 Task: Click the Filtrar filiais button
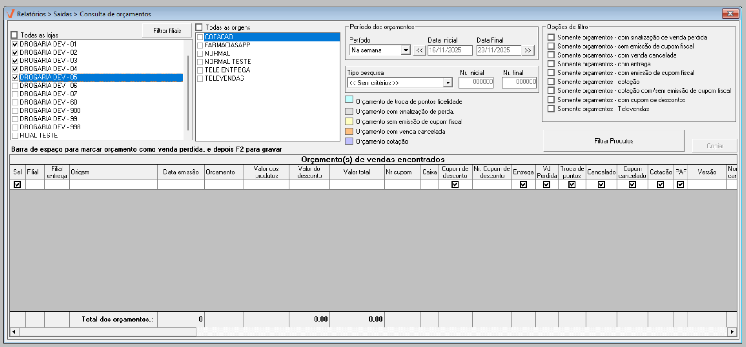[167, 31]
